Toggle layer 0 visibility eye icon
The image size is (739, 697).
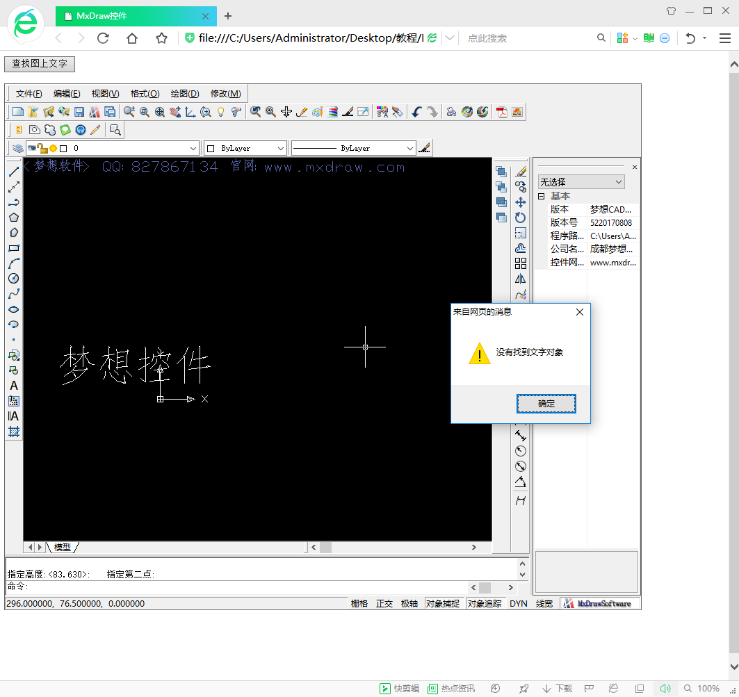[x=32, y=148]
